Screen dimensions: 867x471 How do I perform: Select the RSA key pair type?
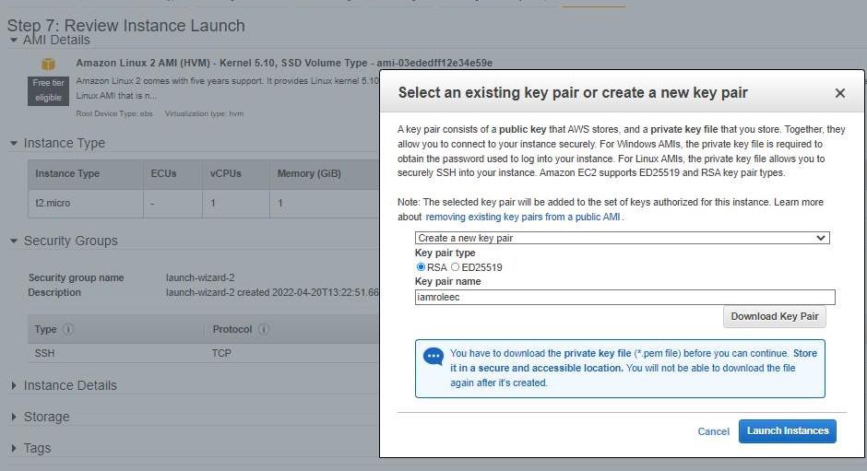(421, 267)
